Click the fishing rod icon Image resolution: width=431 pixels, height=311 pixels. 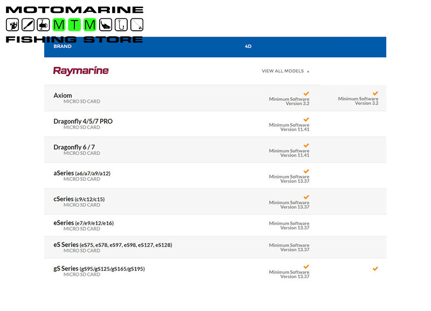(137, 25)
